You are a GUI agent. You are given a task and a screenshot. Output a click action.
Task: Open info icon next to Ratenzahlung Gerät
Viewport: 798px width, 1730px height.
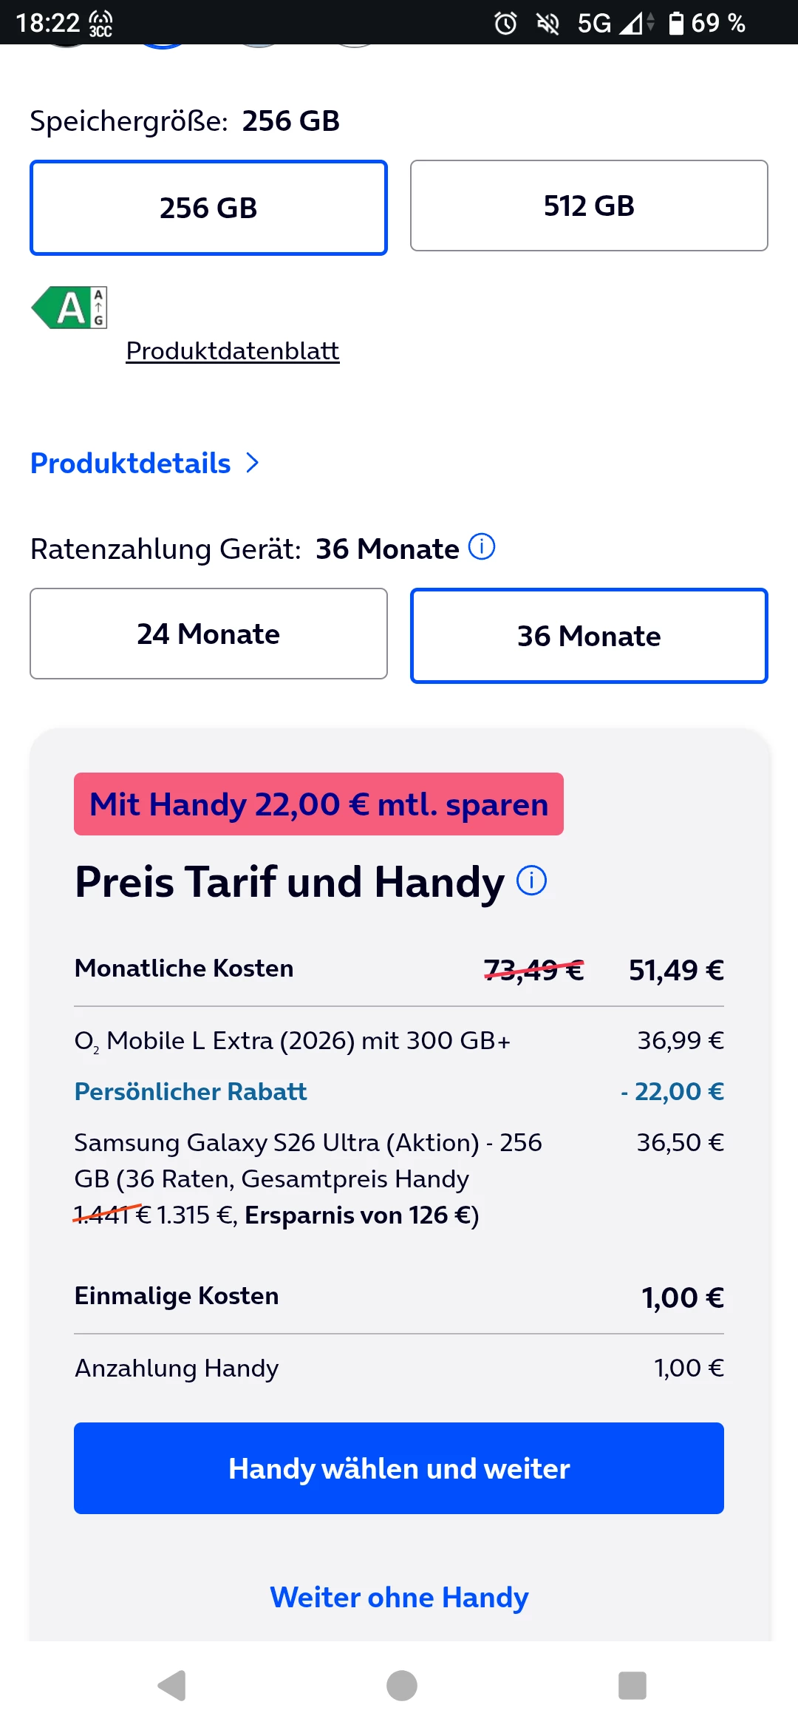[482, 548]
